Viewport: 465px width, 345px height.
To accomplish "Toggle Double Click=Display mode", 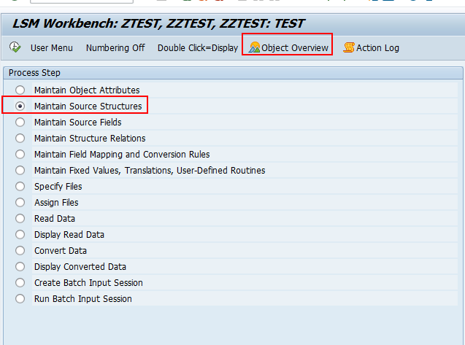I will pos(198,47).
